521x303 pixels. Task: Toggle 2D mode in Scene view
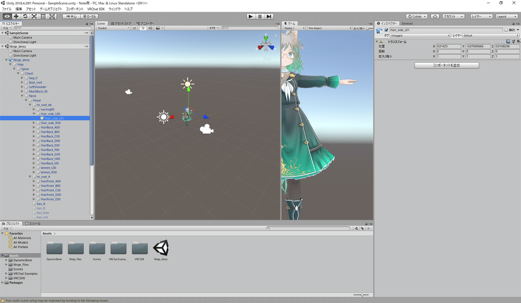click(135, 28)
